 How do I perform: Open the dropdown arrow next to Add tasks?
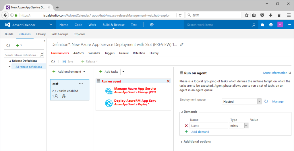[x=123, y=72]
